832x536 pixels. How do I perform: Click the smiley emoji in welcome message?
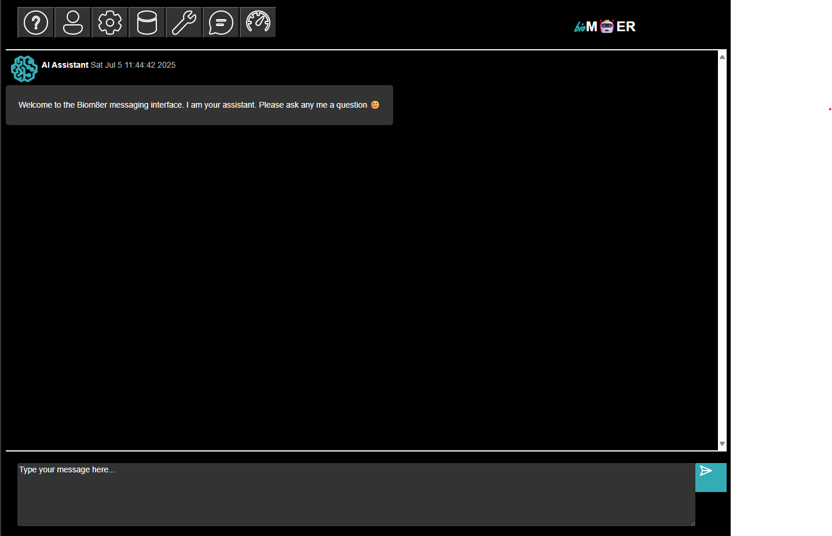pyautogui.click(x=375, y=105)
